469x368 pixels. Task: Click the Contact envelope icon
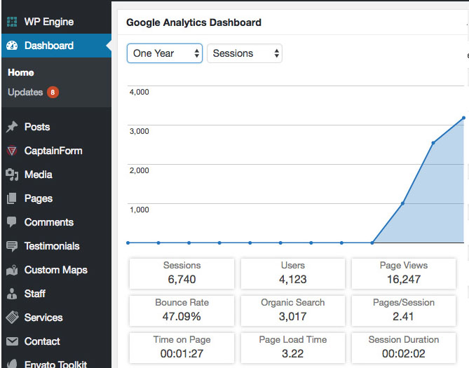coord(12,341)
